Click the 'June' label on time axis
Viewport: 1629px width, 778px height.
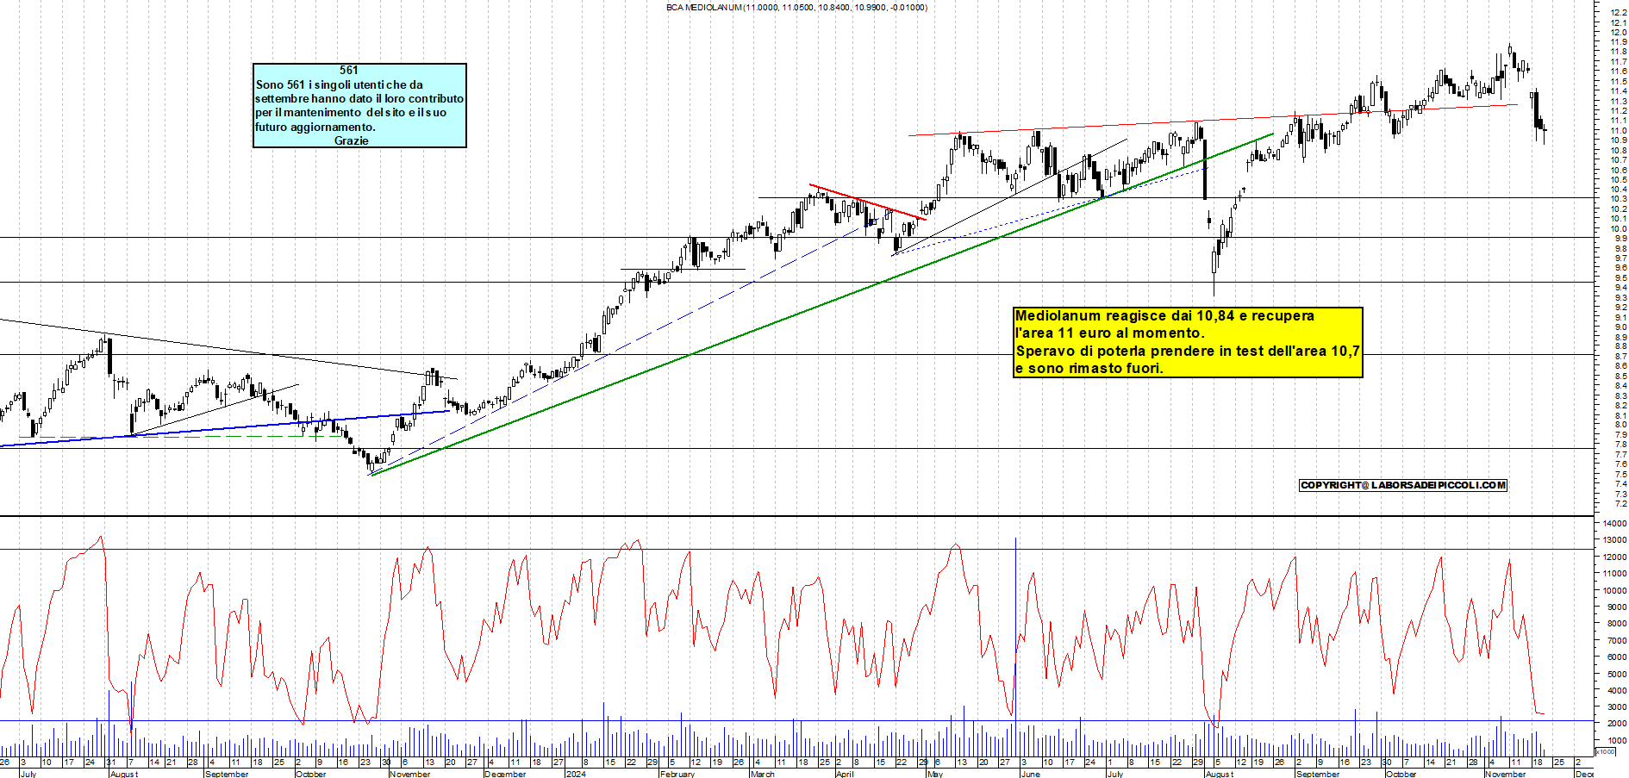[x=1030, y=774]
